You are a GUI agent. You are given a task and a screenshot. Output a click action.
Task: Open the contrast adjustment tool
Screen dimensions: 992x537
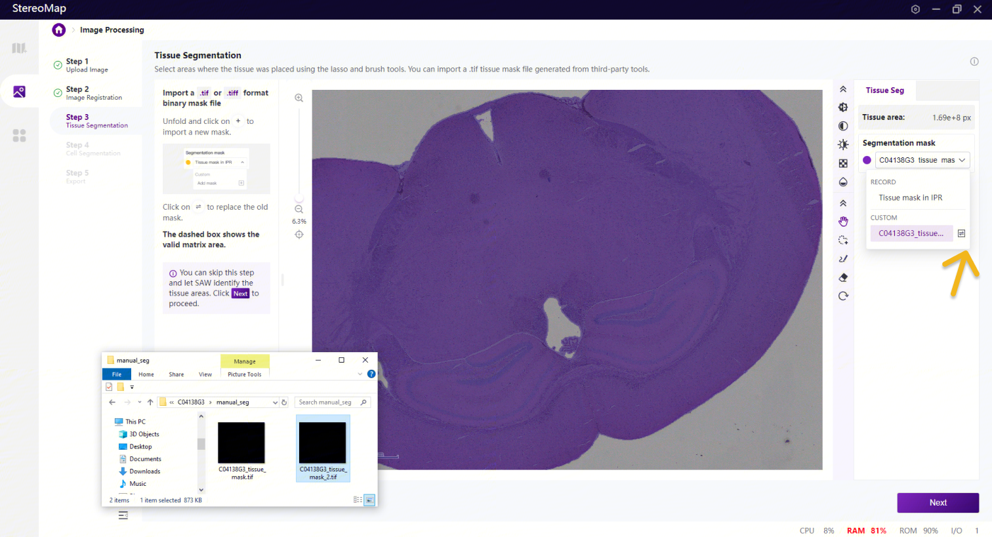point(843,126)
